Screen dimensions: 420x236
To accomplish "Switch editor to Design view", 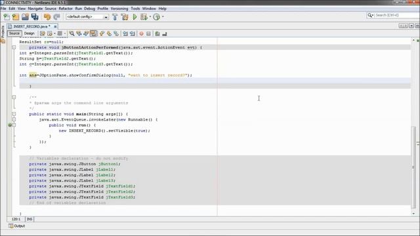I will 29,33.
